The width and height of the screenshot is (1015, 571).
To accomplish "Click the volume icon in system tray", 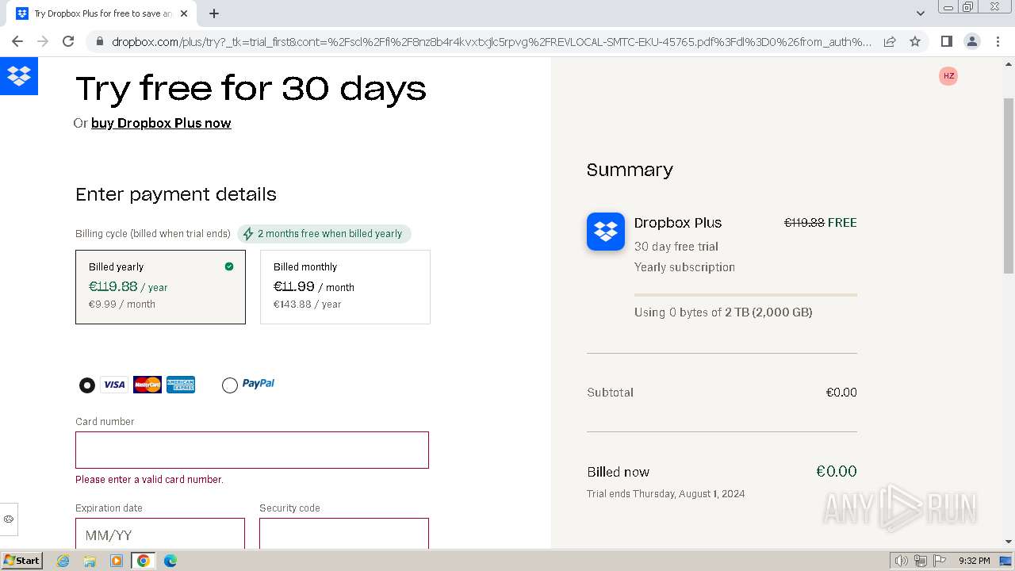I will pos(901,561).
